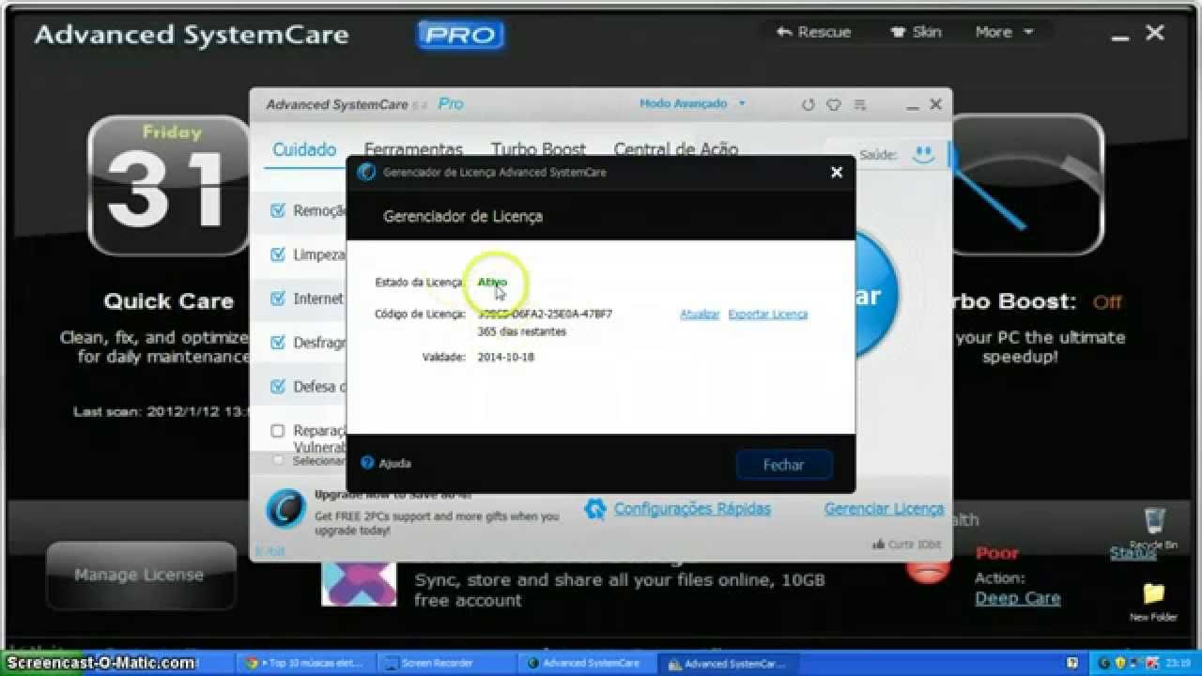This screenshot has height=676, width=1202.
Task: Toggle the Remoção checkbox
Action: click(278, 211)
